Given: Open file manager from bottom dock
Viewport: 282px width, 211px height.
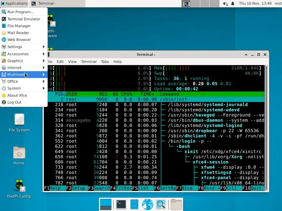Looking at the screenshot, I should (x=134, y=204).
